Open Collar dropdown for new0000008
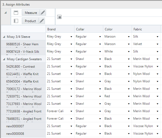Screen dimensions: 162x138 coord(100,134)
